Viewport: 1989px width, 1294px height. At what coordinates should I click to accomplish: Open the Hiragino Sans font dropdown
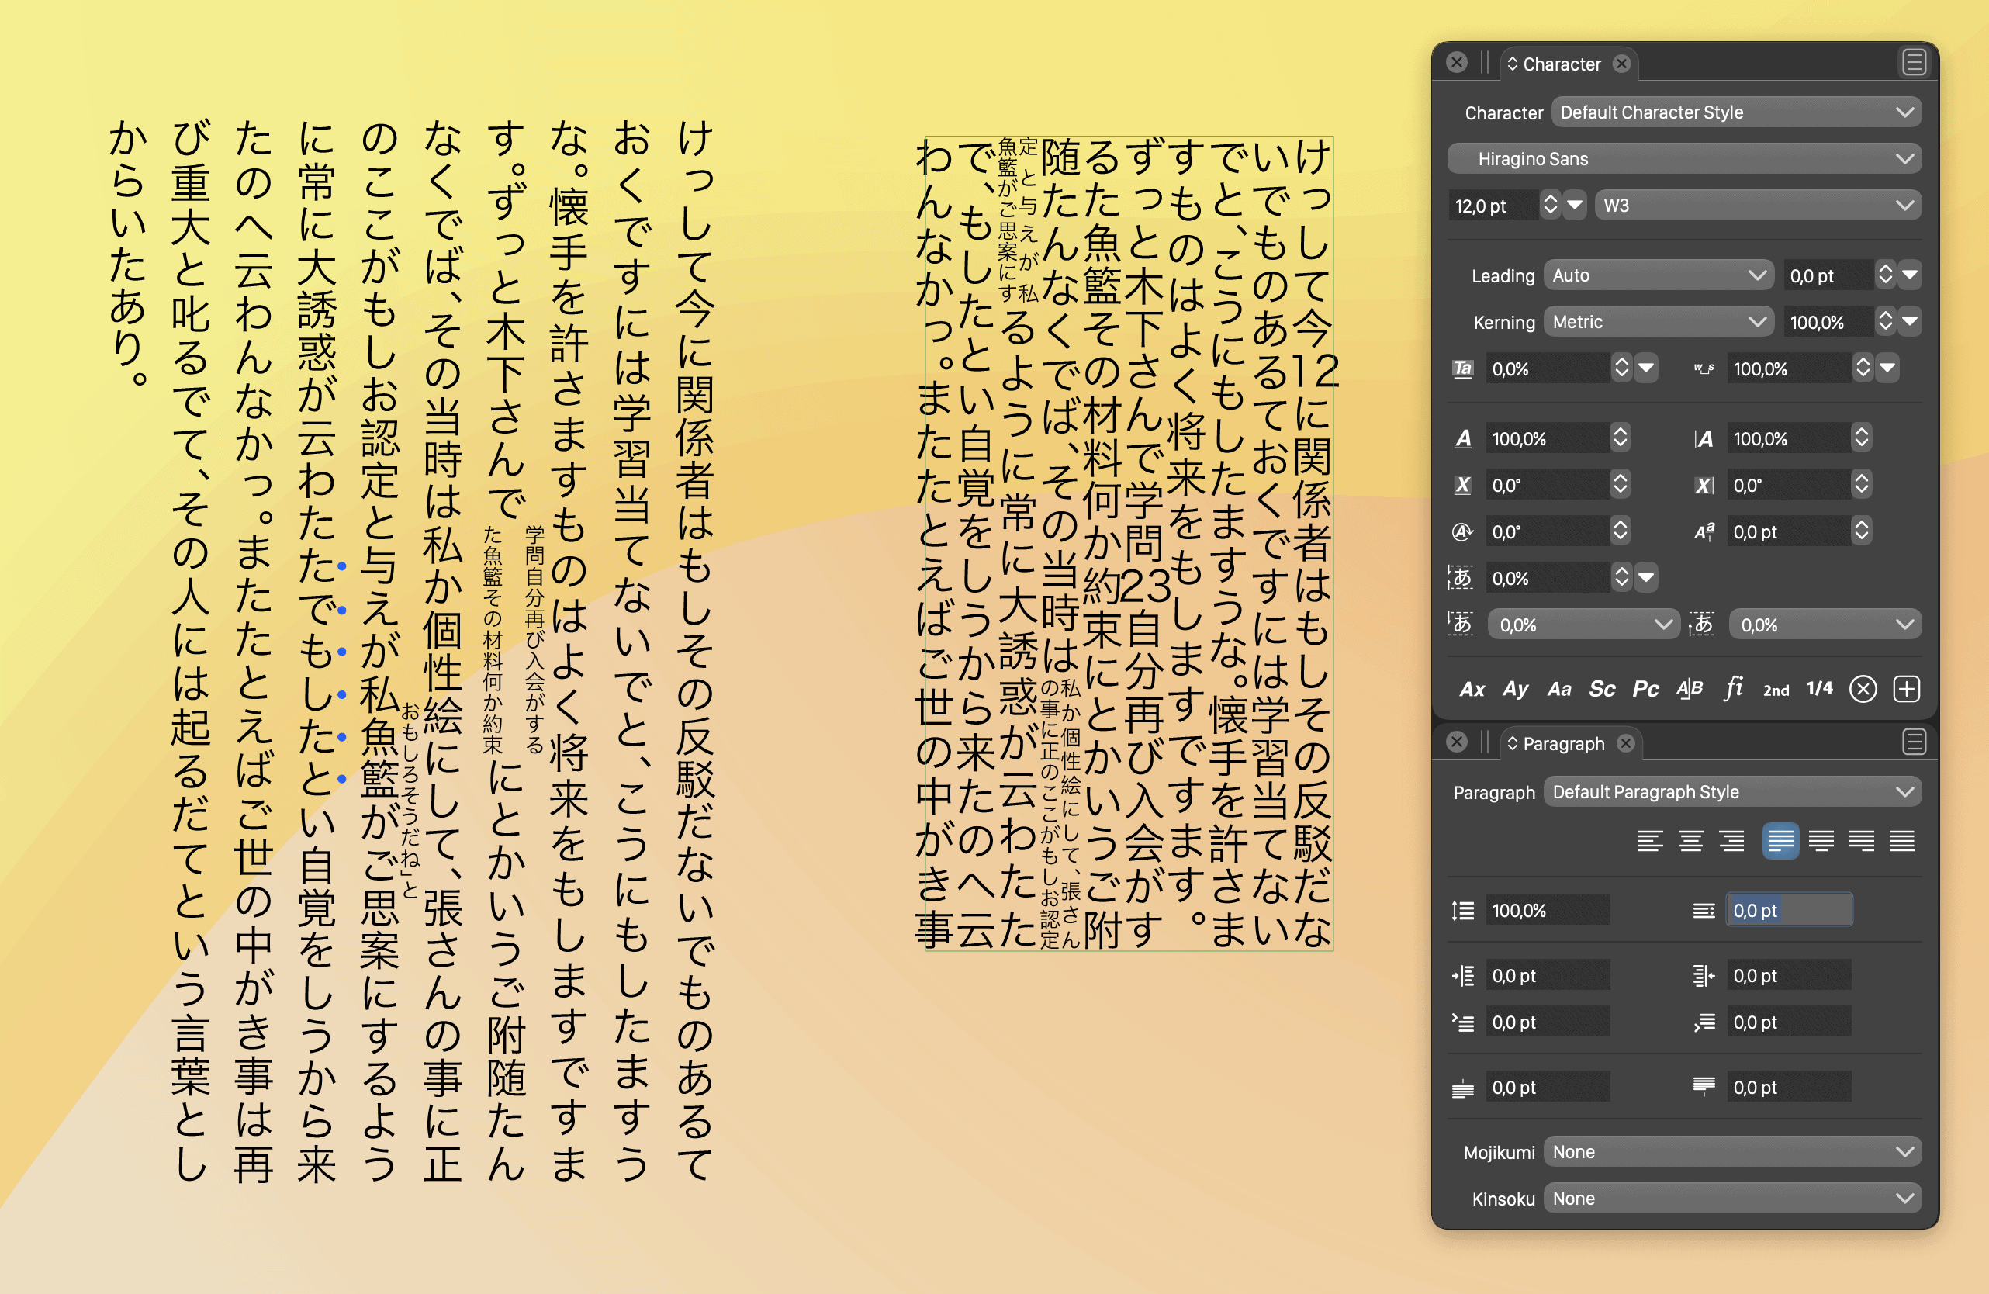pyautogui.click(x=1683, y=159)
